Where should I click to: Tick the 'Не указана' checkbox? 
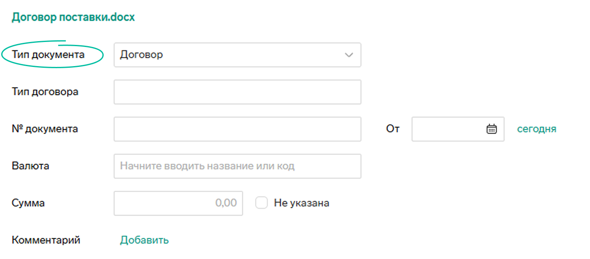[261, 203]
